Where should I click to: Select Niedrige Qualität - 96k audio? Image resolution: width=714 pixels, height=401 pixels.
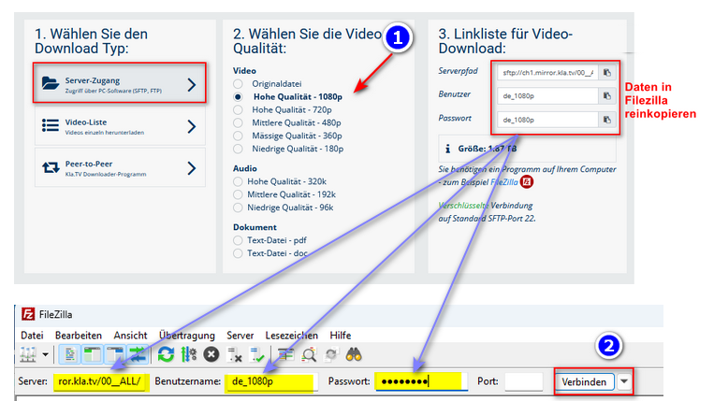238,208
